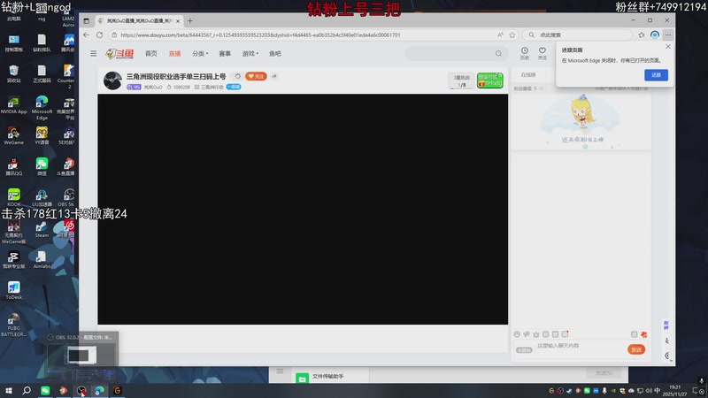This screenshot has width=708, height=398.
Task: Open the 赛事 nav item
Action: click(x=225, y=53)
